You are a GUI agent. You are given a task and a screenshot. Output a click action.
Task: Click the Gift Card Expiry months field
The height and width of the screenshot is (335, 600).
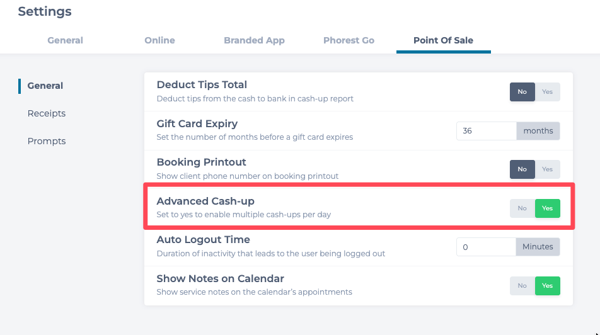tap(486, 131)
